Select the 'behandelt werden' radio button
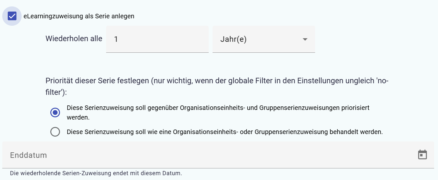The height and width of the screenshot is (180, 438). pyautogui.click(x=55, y=132)
